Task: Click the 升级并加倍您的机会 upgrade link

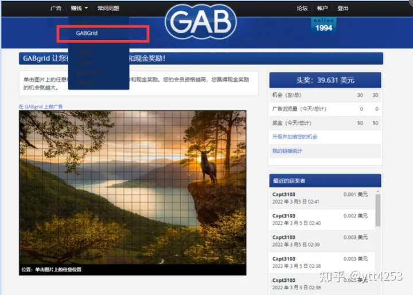Action: (x=295, y=137)
